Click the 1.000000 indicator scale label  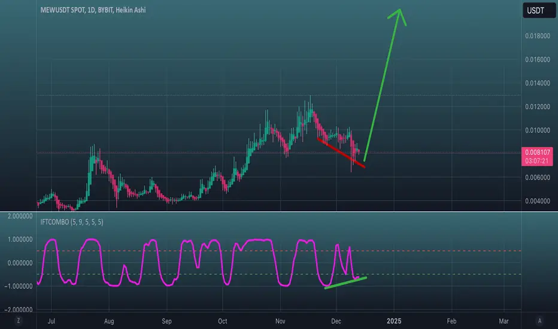pyautogui.click(x=20, y=239)
